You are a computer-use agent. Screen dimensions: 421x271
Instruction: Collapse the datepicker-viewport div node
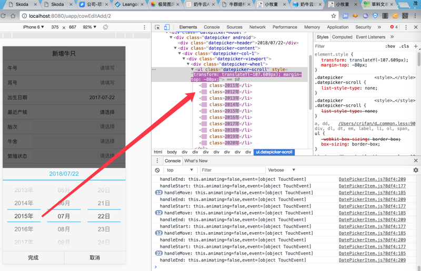click(184, 59)
